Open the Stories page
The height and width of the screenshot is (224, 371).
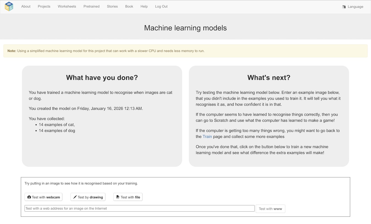tap(112, 7)
